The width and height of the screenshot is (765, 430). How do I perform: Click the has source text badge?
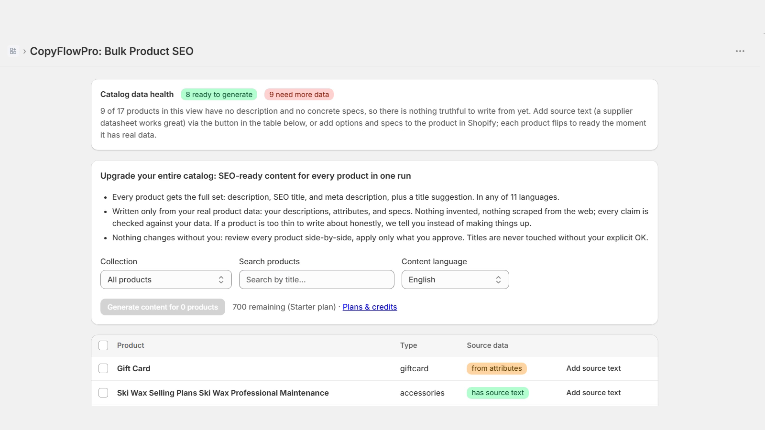click(498, 393)
